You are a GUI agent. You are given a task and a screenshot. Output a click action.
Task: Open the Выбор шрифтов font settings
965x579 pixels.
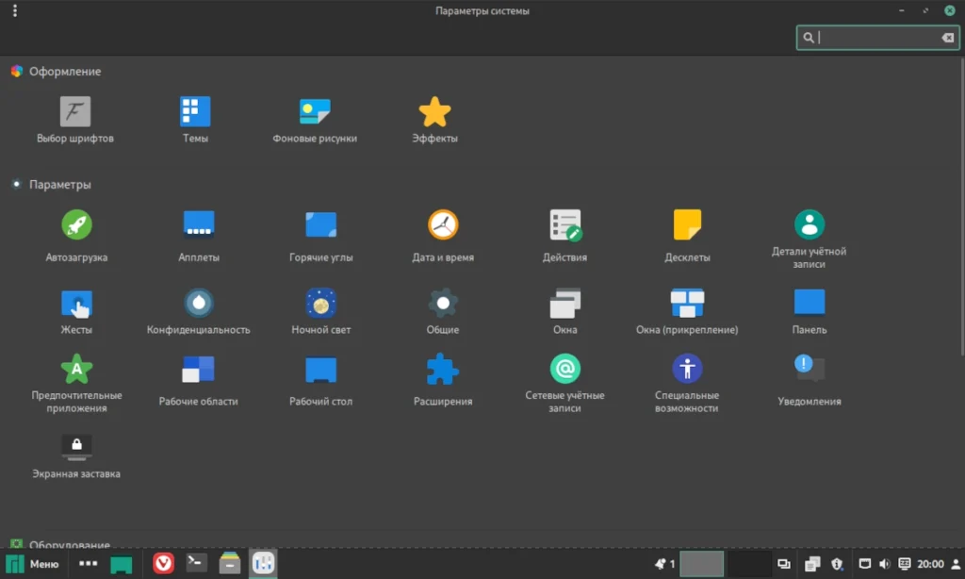pyautogui.click(x=75, y=120)
